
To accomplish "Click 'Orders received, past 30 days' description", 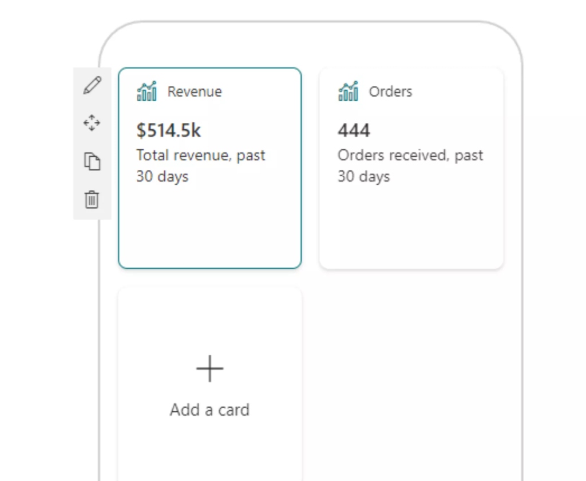I will (x=410, y=165).
